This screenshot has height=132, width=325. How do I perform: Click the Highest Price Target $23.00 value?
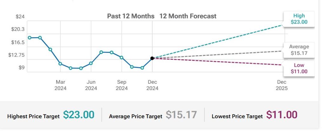(x=79, y=115)
